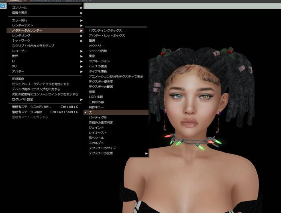The height and width of the screenshot is (213, 281).
Task: Enable アニメーション部分をテクスチャで表示
Action: click(116, 77)
